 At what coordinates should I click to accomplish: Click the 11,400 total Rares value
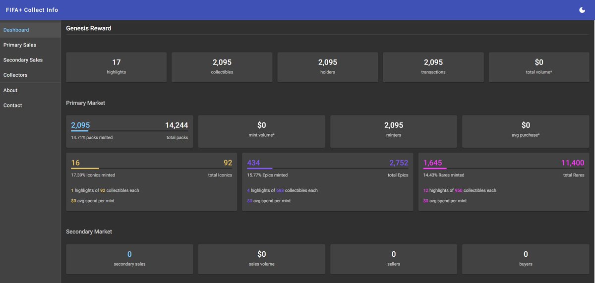coord(573,163)
